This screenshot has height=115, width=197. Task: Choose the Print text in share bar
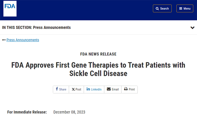132,89
